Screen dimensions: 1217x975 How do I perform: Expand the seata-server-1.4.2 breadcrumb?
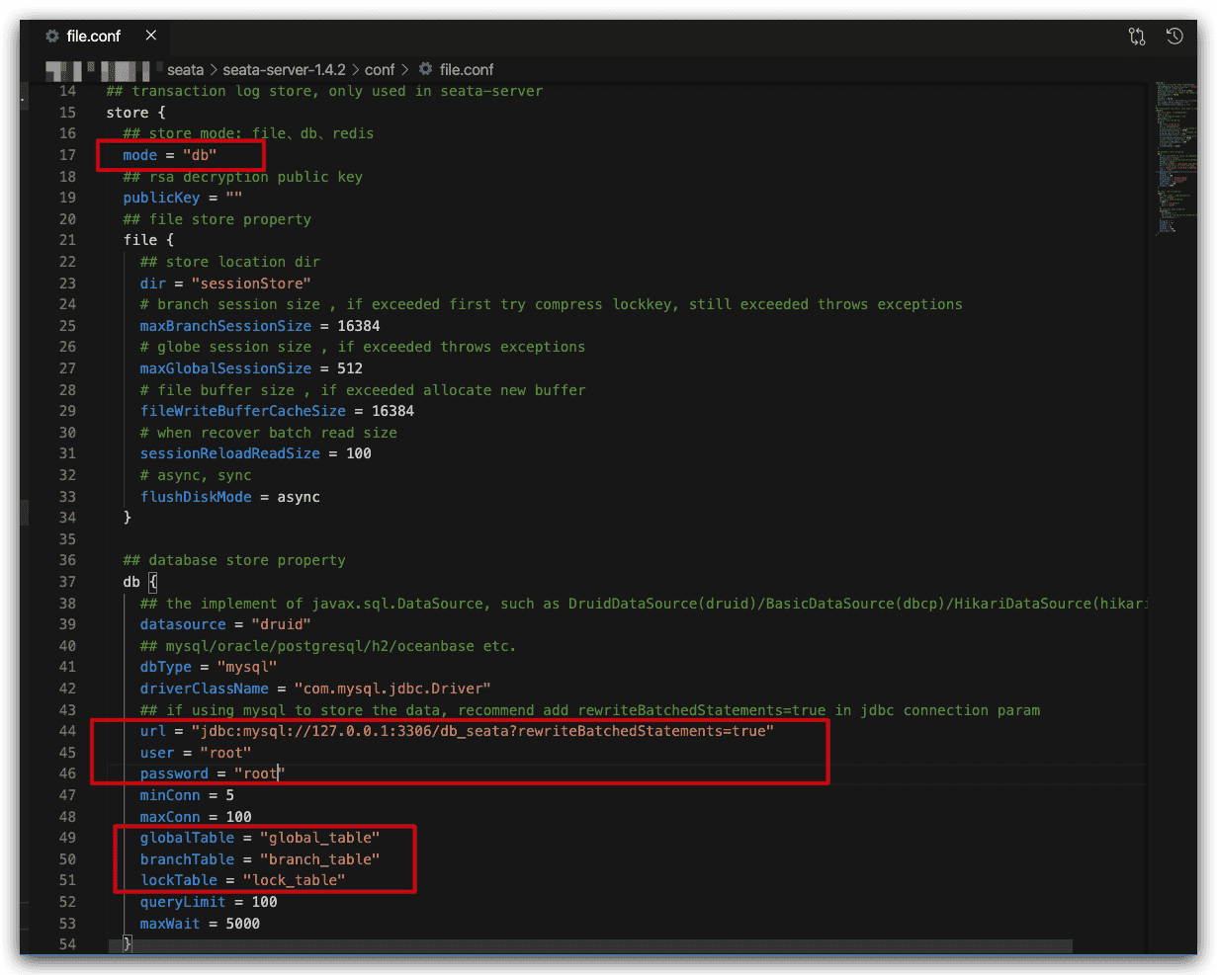point(284,69)
